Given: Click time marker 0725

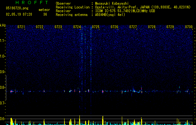Looking at the screenshot, I should click(96, 27).
